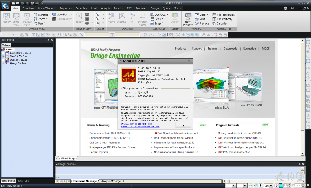Expand the Structure Tables tree node
This screenshot has height=188, width=311.
[3, 53]
